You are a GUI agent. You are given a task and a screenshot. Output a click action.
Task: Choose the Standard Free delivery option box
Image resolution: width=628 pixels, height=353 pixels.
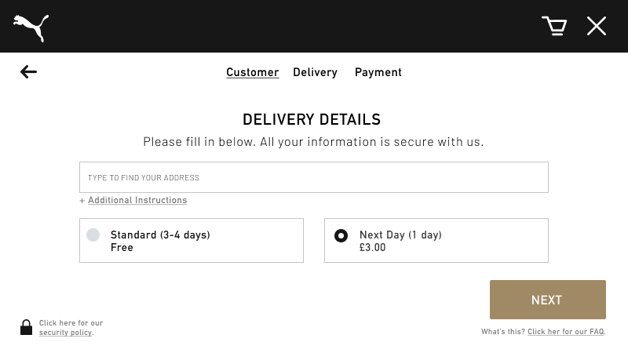pos(192,241)
